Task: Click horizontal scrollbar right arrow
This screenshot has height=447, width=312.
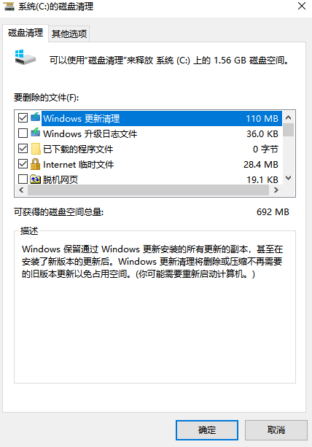Action: pos(276,190)
